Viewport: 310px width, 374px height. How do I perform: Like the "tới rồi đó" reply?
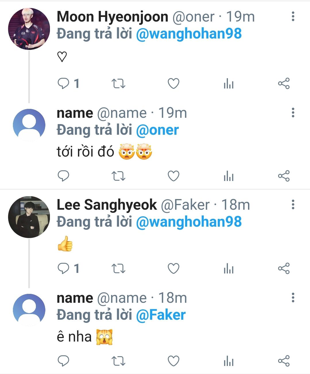173,176
